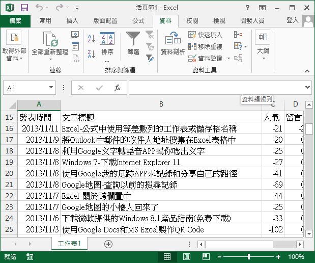The image size is (315, 263).
Task: Customize quick access toolbar dropdown
Action: pos(77,8)
